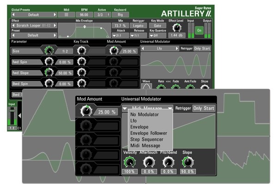
Task: Choose No Modulator from the list
Action: [145, 115]
